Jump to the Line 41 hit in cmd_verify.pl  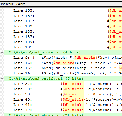(63, 105)
